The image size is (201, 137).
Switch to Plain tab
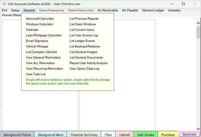click(108, 135)
